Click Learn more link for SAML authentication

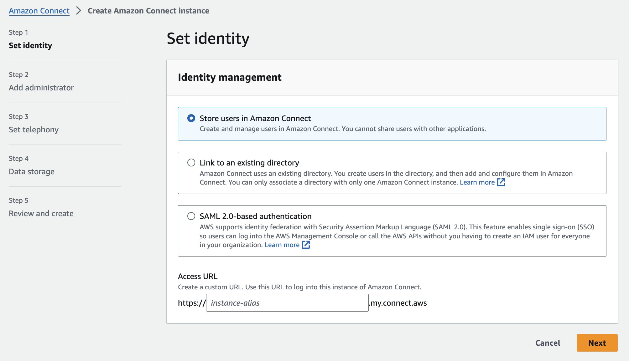(282, 245)
